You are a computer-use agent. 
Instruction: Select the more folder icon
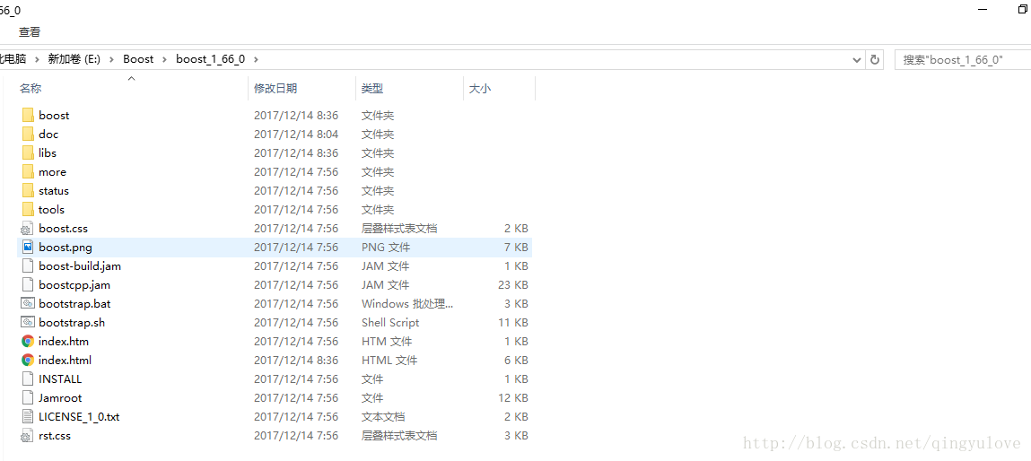coord(28,171)
